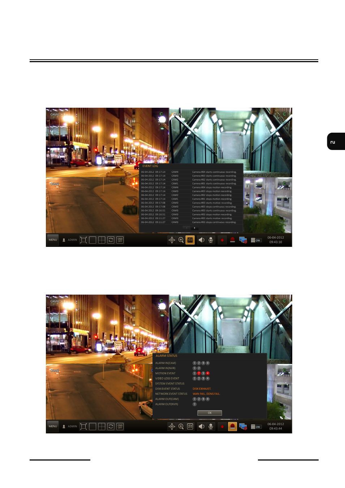Toggle speaker audio icon on Alarm Status screen
345x488 pixels.
pyautogui.click(x=202, y=427)
